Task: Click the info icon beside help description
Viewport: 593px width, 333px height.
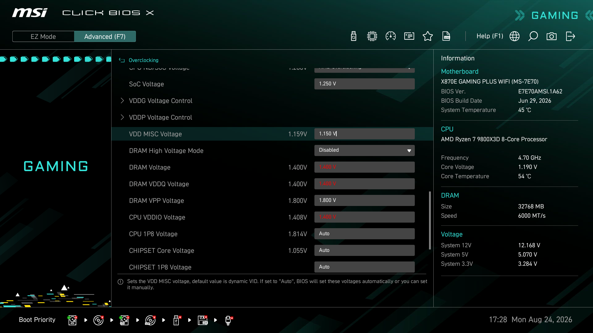Action: (120, 282)
